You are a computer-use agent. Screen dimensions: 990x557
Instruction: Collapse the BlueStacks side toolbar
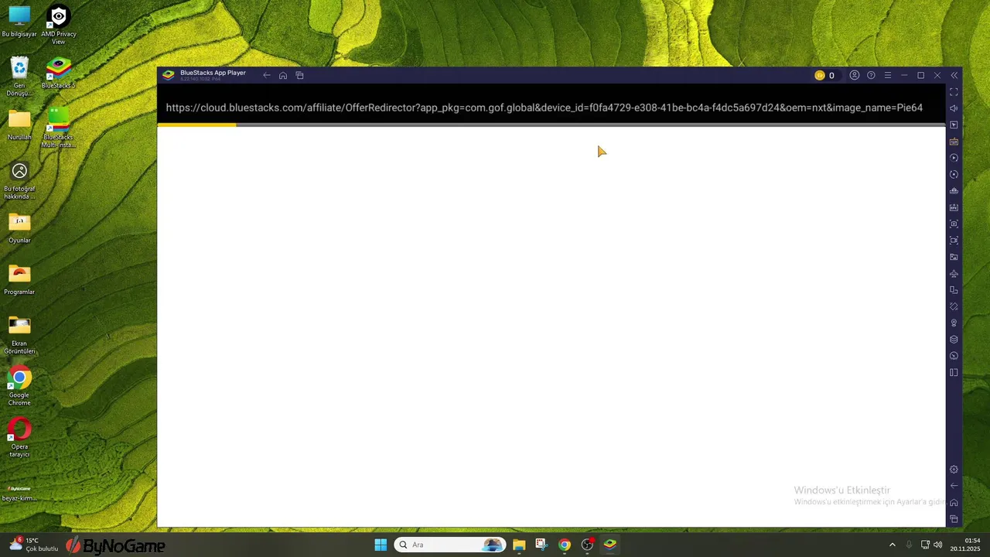(954, 75)
